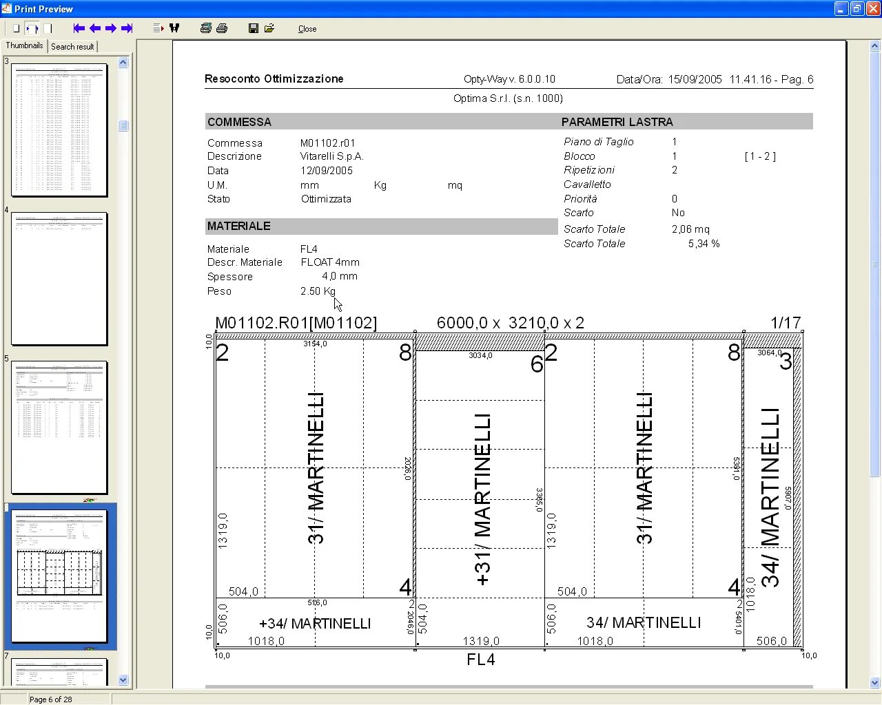
Task: Go to the next page arrow
Action: coord(111,28)
